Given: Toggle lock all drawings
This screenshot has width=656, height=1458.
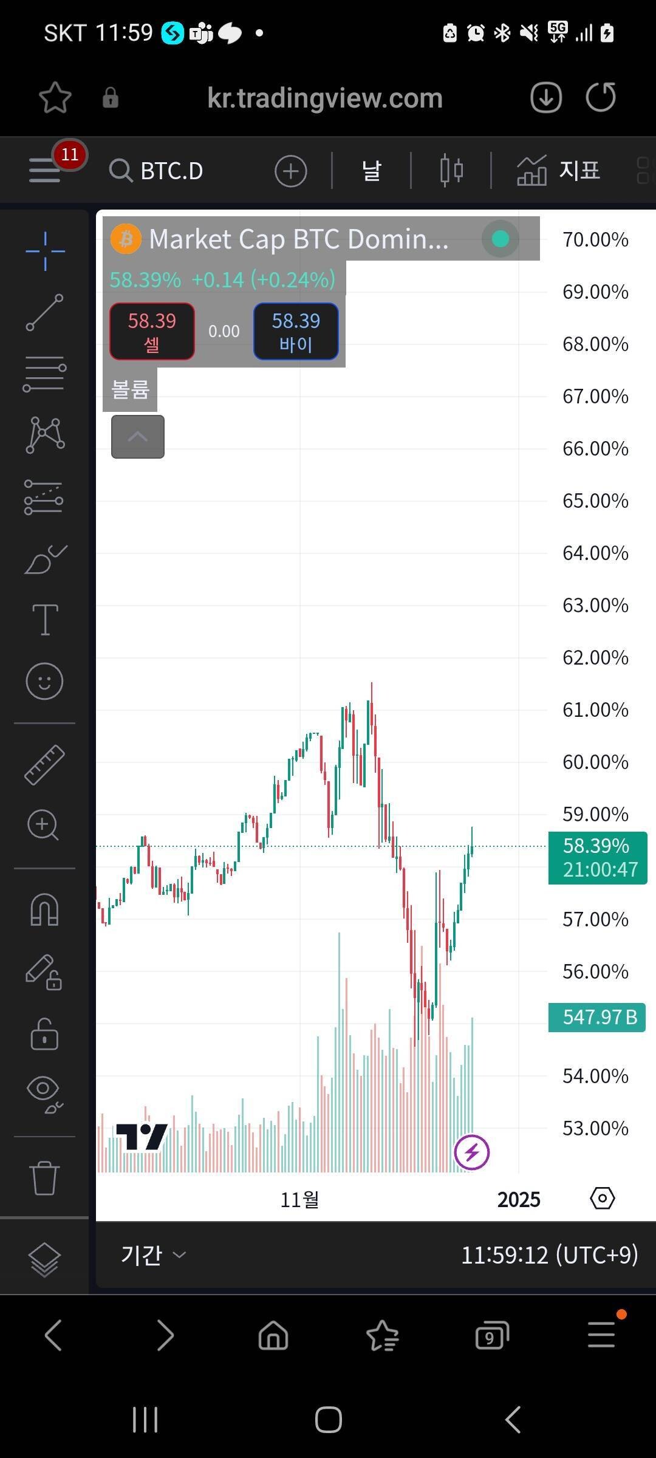Looking at the screenshot, I should pos(44,1034).
